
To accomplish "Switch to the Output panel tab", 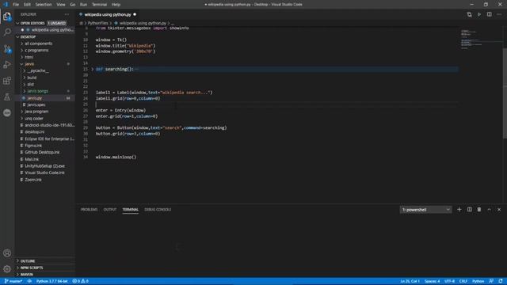I will pyautogui.click(x=109, y=209).
